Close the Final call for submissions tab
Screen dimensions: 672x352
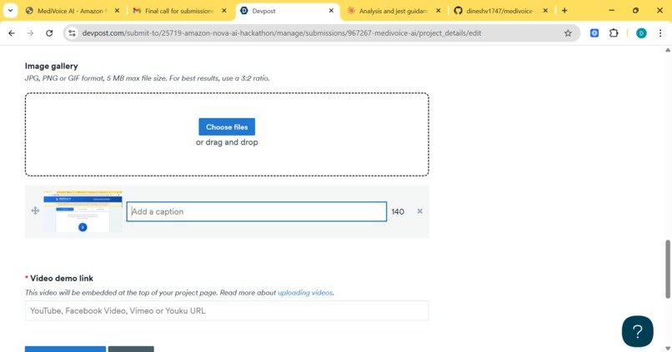224,11
